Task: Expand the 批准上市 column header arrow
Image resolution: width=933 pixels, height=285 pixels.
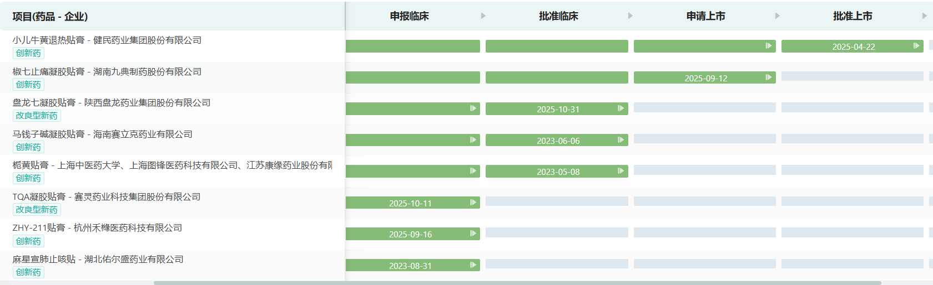Action: tap(925, 16)
